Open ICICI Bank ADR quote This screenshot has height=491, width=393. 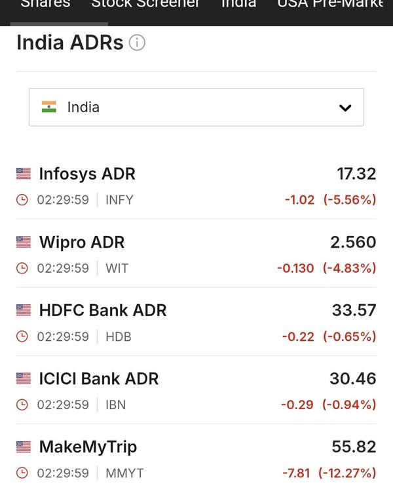point(99,378)
